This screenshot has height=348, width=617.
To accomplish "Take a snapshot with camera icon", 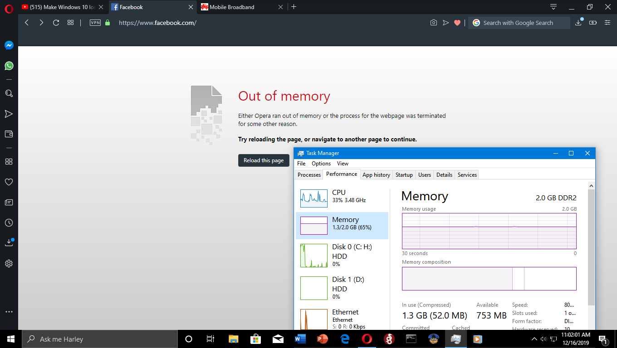I will (434, 23).
